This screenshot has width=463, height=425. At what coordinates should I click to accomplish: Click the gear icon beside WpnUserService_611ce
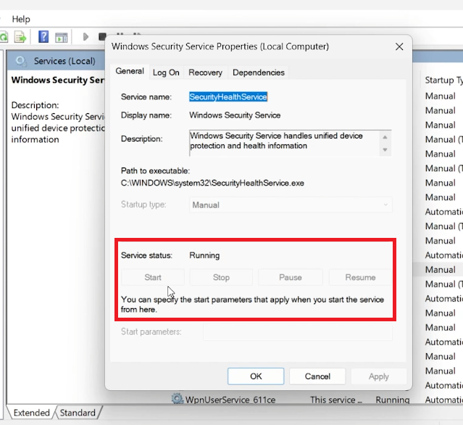coord(177,400)
